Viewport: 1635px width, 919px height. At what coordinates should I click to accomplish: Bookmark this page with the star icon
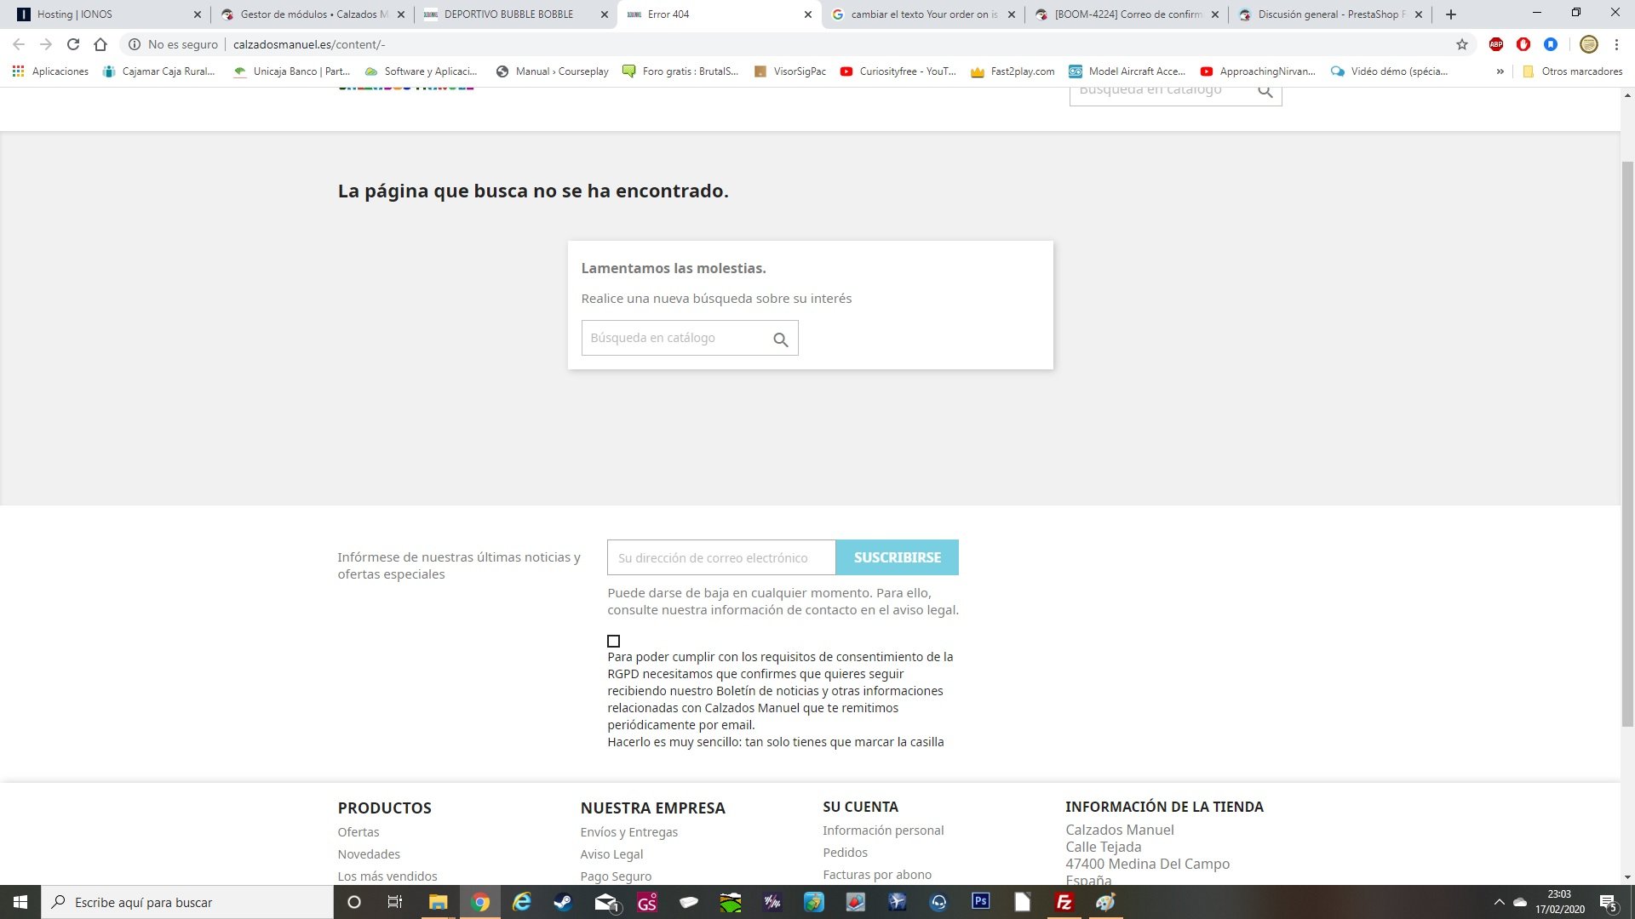1462,44
